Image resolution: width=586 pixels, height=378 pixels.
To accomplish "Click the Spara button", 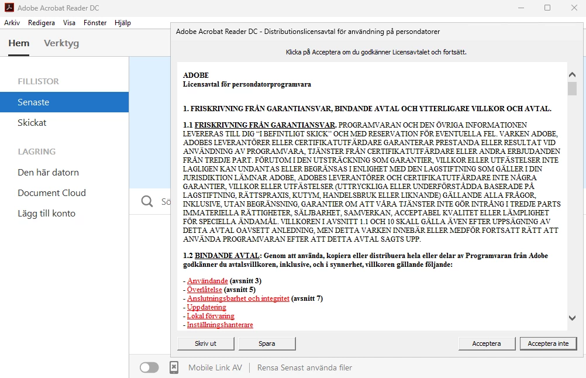I will click(x=267, y=343).
